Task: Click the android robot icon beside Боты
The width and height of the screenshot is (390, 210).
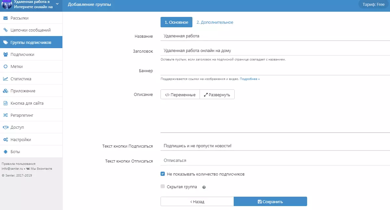Action: (5, 151)
